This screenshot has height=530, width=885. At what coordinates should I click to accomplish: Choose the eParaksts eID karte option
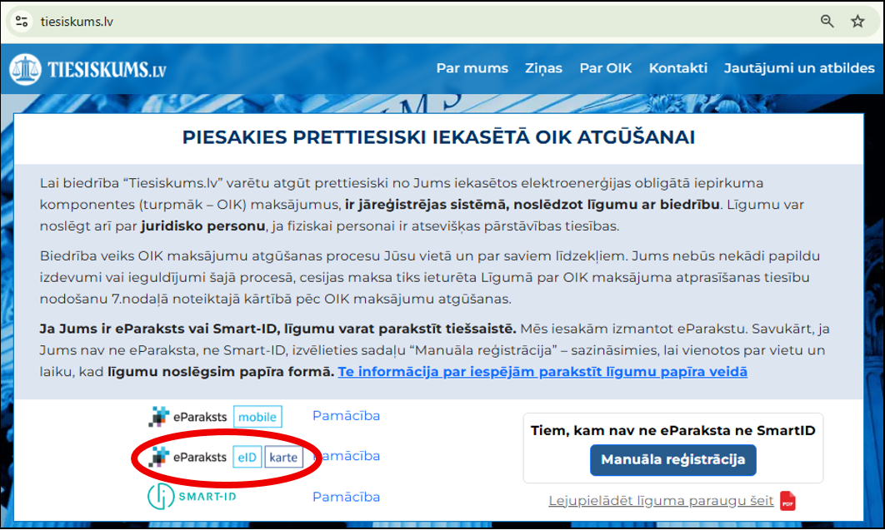226,457
